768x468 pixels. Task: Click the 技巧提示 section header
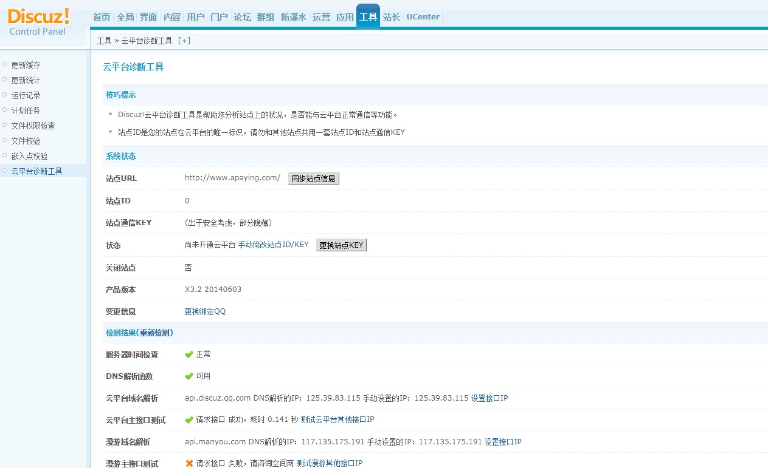(121, 95)
